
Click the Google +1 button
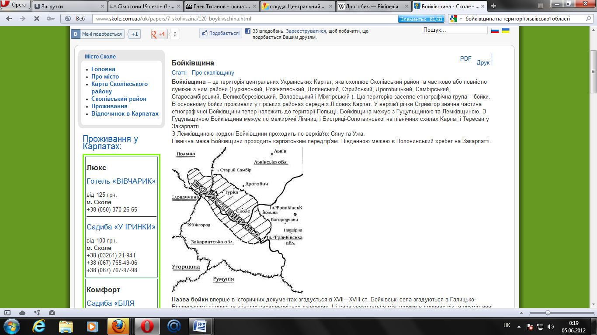[159, 34]
